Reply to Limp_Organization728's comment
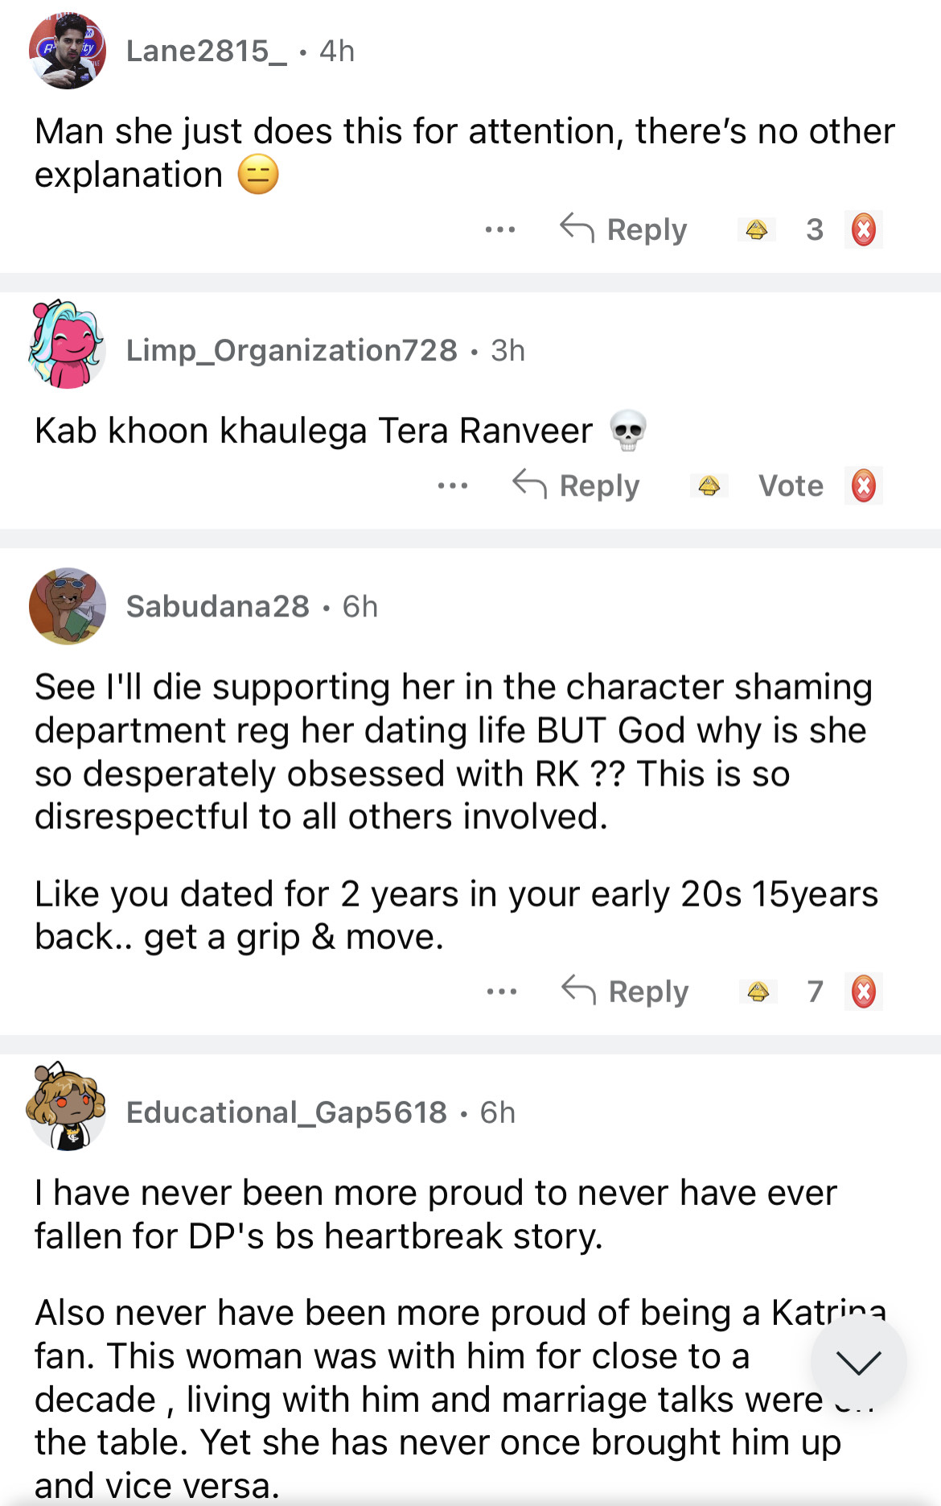The image size is (941, 1506). tap(577, 486)
